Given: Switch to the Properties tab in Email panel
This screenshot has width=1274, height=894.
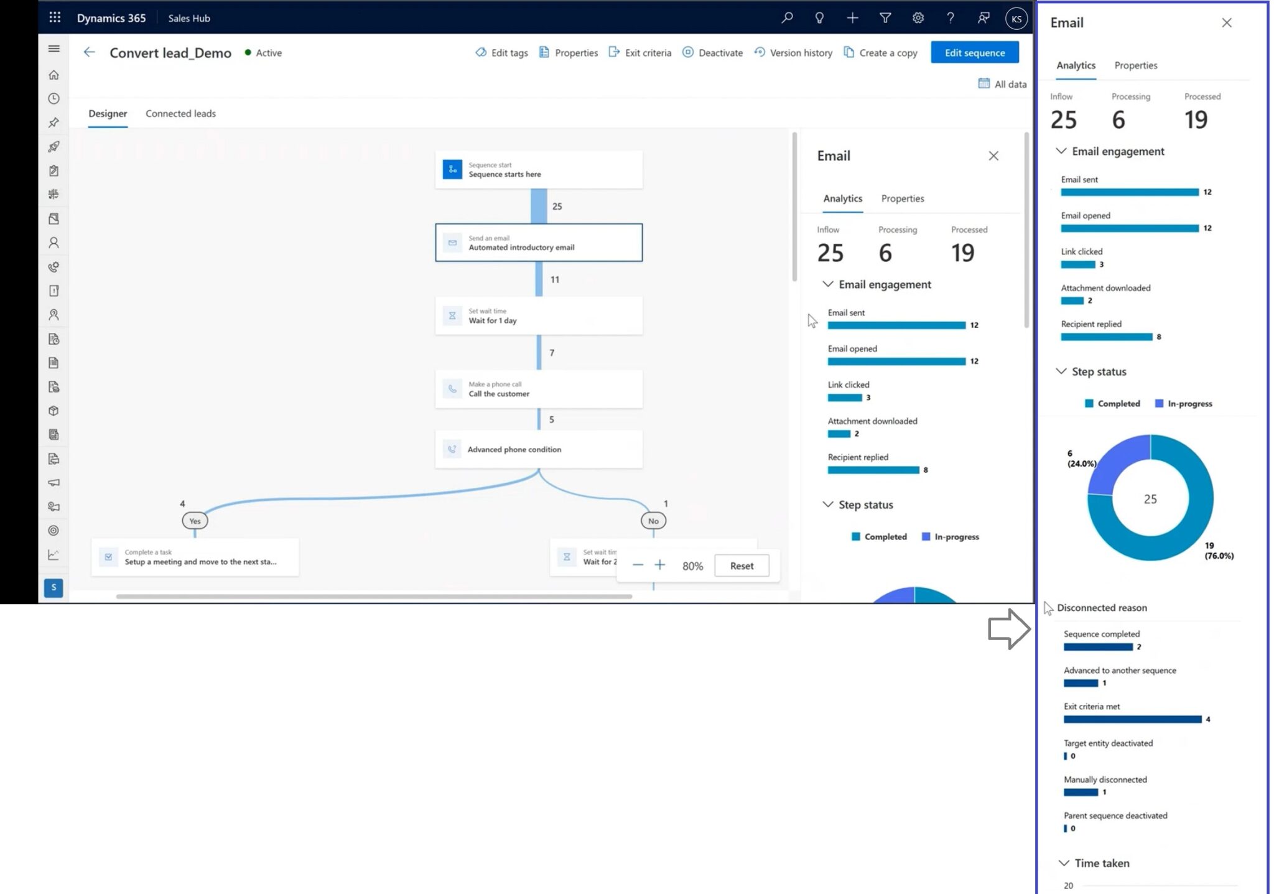Looking at the screenshot, I should coord(1135,65).
